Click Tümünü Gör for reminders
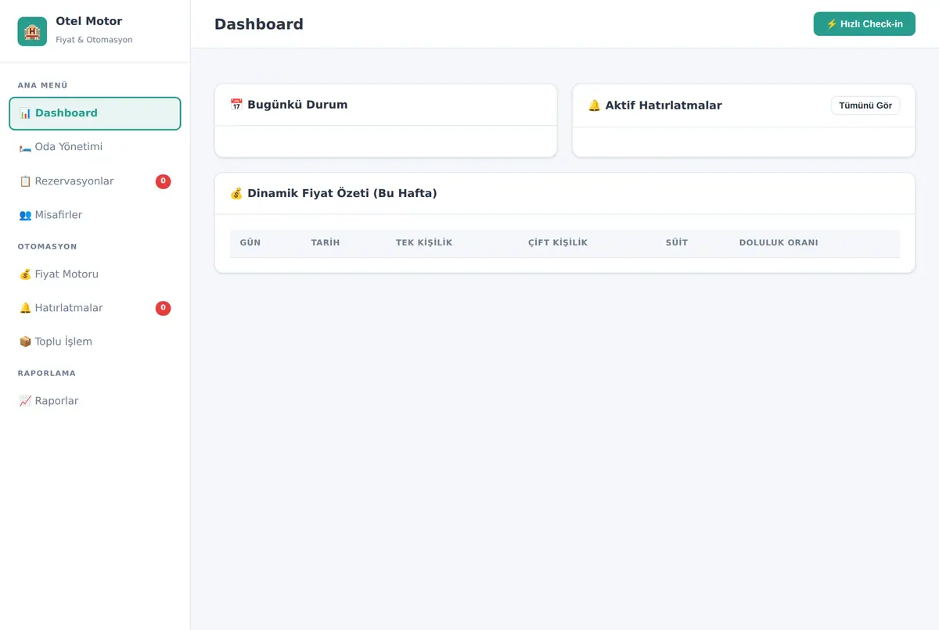939x630 pixels. 865,106
